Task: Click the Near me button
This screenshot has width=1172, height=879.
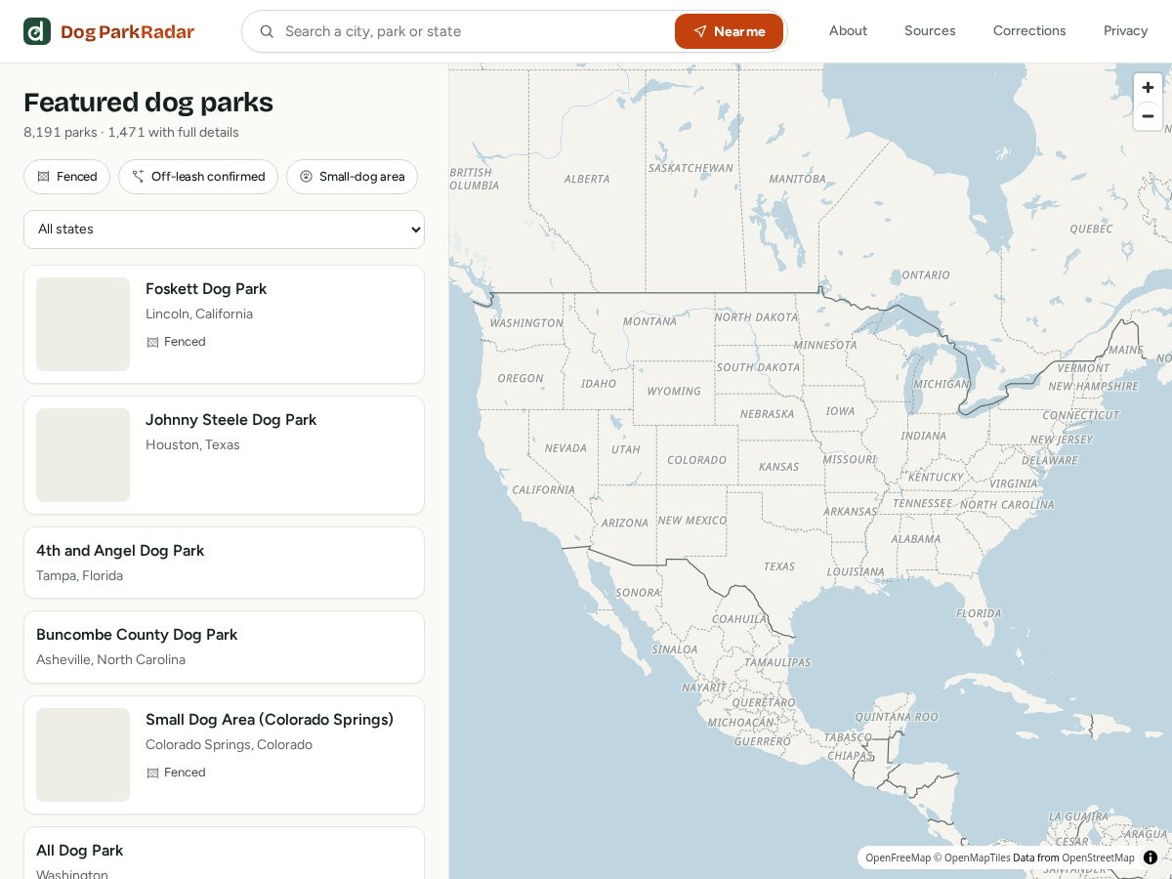Action: point(729,31)
